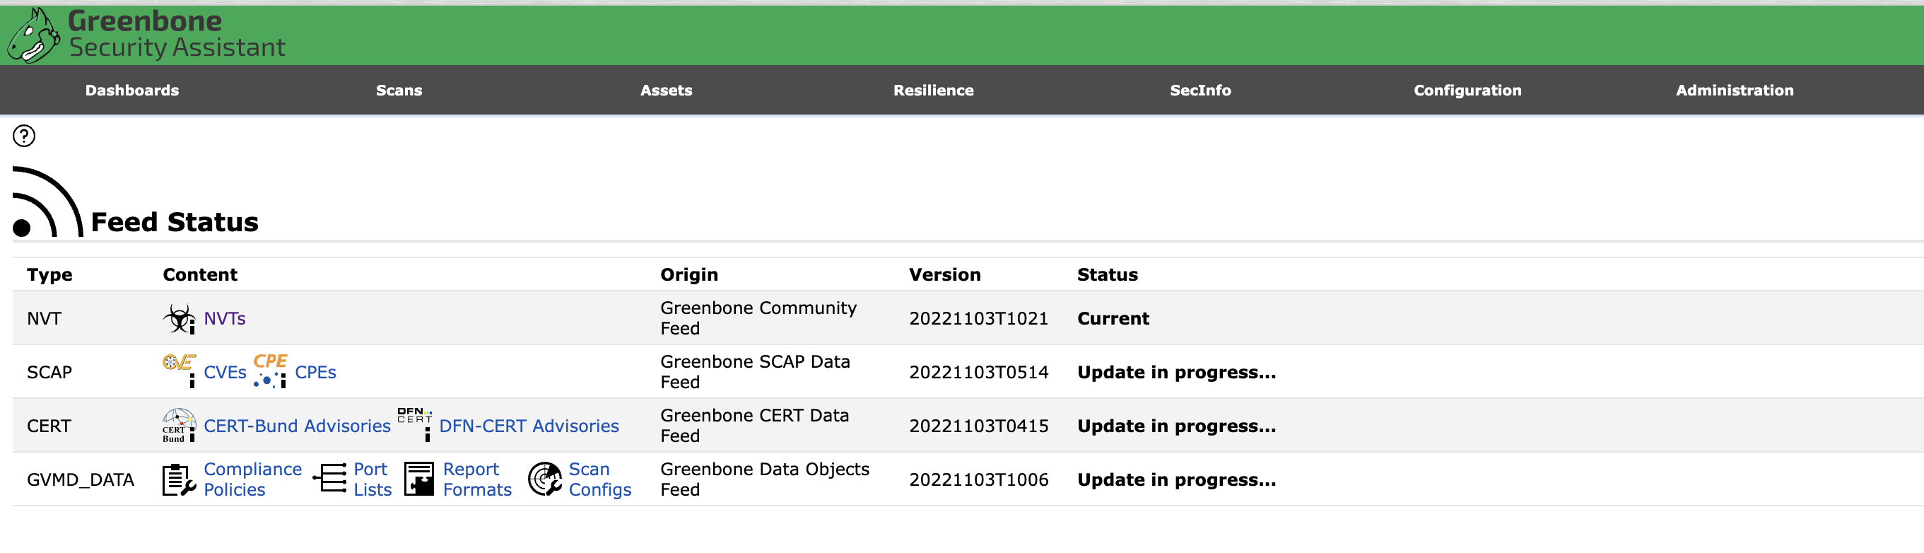Screen dimensions: 1924x553
Task: Select the CERT type cell
Action: click(49, 426)
